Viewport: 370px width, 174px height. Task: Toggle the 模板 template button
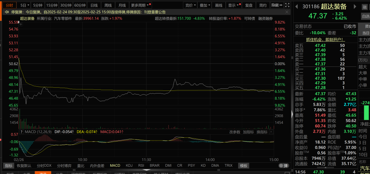click(244, 165)
